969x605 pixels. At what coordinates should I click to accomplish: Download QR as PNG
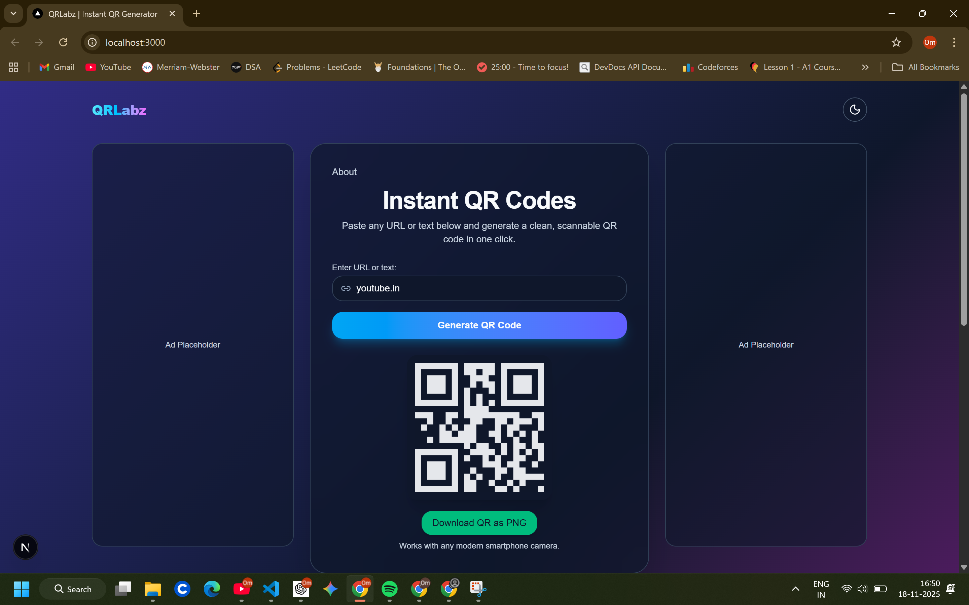tap(479, 523)
